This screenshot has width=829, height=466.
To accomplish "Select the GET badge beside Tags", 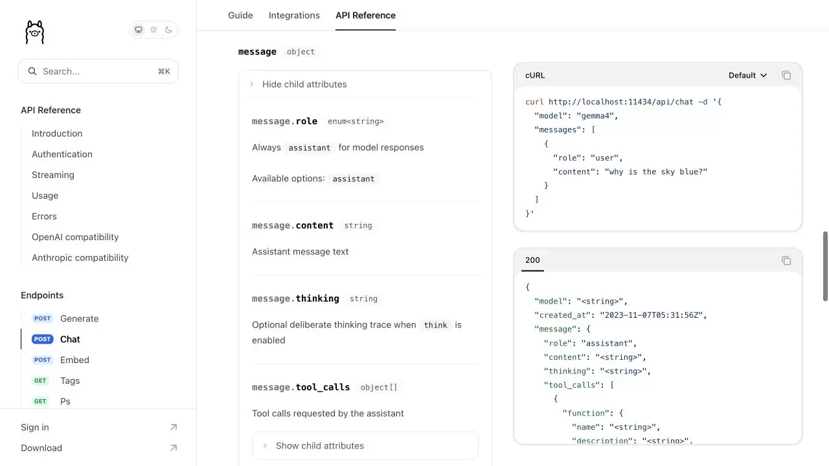I will click(x=40, y=381).
